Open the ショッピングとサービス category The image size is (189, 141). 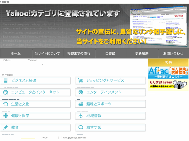tap(110, 80)
